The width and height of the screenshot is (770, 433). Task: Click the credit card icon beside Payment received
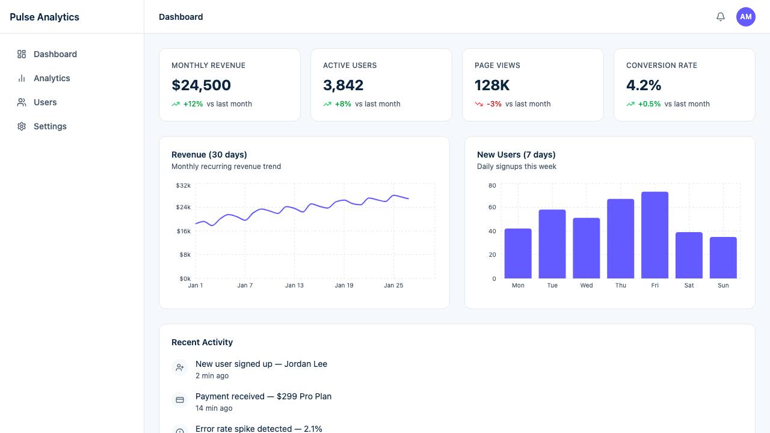pyautogui.click(x=180, y=400)
